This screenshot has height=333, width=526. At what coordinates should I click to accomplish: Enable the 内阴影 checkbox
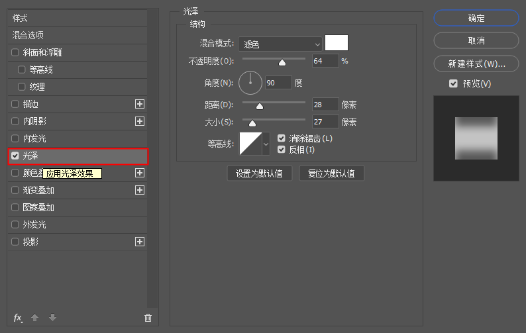tap(15, 121)
